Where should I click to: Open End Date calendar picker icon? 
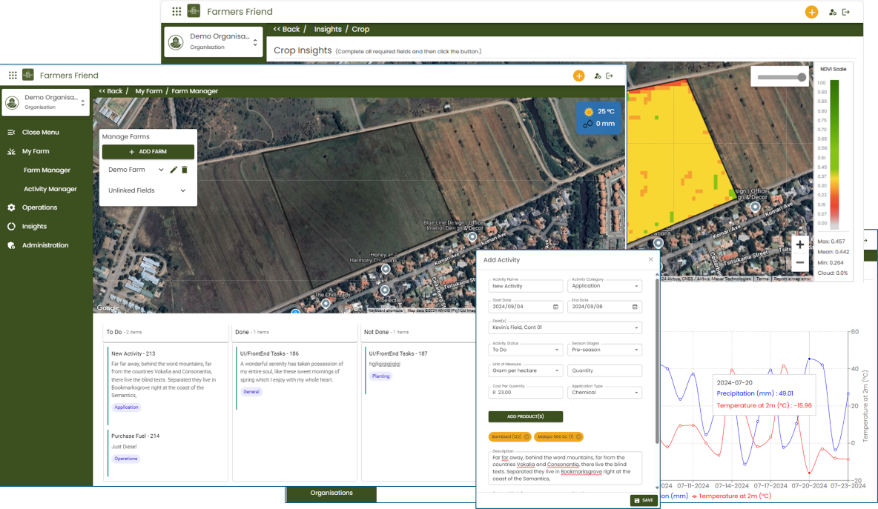click(x=635, y=307)
